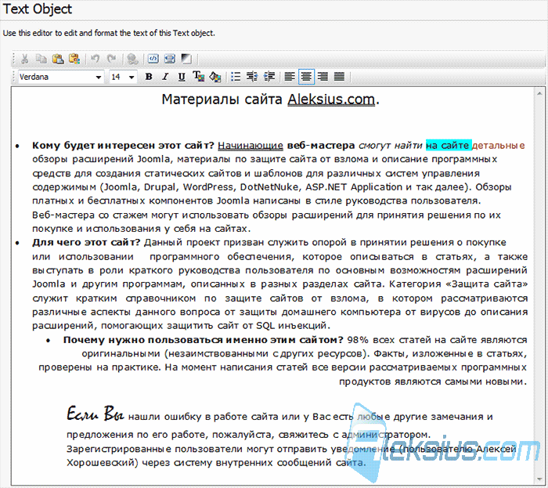Click the Paste Special icon

pos(74,59)
